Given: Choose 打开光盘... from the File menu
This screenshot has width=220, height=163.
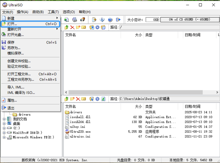Looking at the screenshot, I should pos(31,35).
